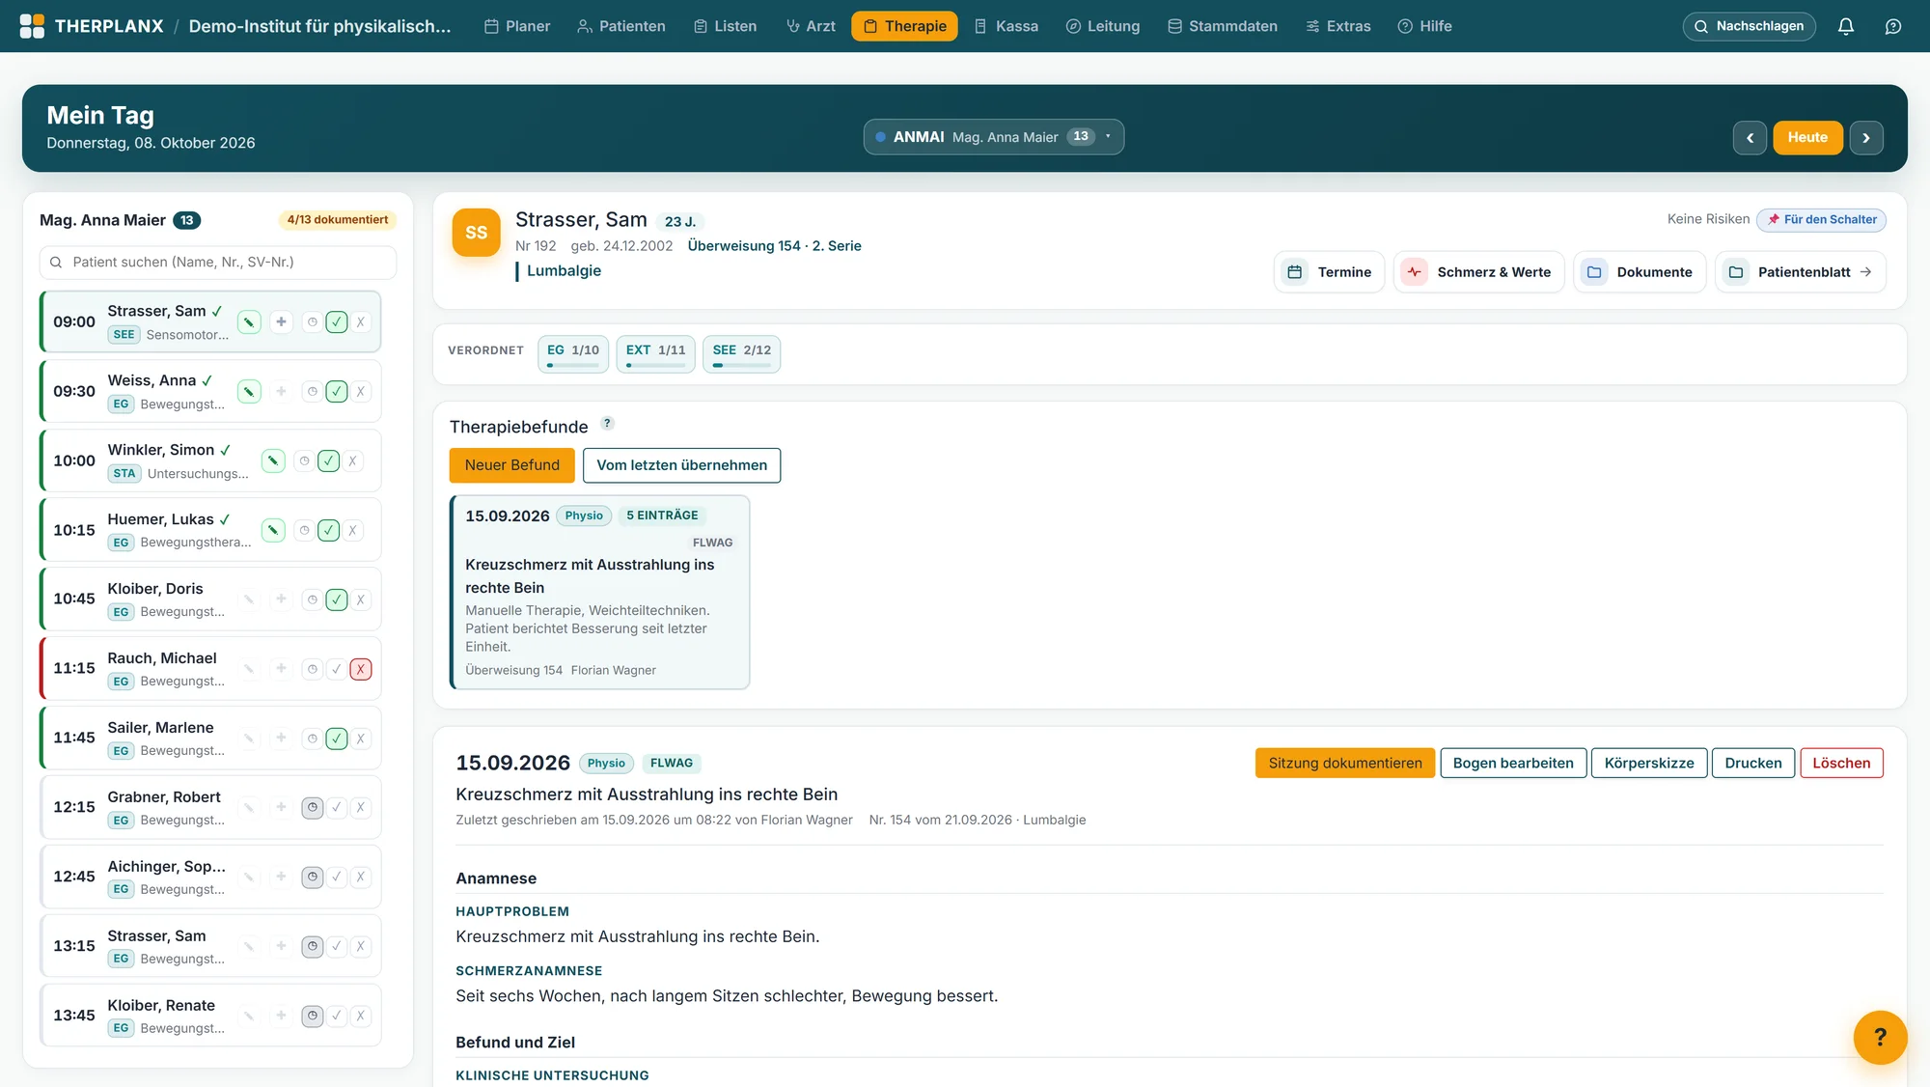The image size is (1930, 1087).
Task: Click the Heute button
Action: tap(1806, 138)
